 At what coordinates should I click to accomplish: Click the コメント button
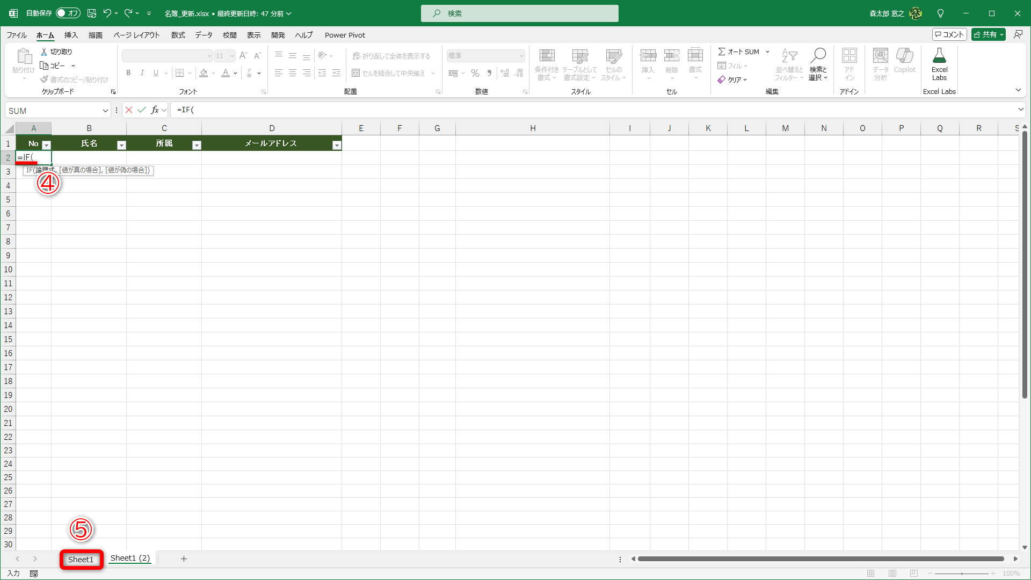point(949,34)
